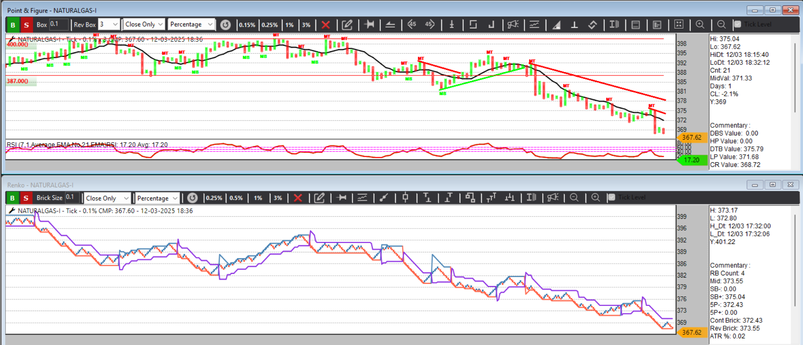The width and height of the screenshot is (803, 345).
Task: Select the 1% preset in Renko toolbar
Action: (x=258, y=198)
